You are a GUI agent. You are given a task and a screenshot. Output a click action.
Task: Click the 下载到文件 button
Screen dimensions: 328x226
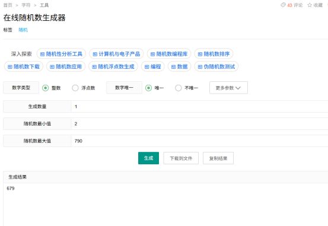(x=181, y=158)
